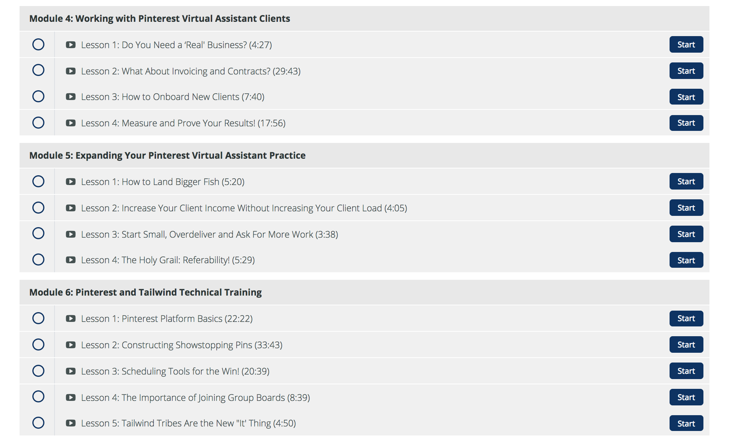Open Lesson 2: Constructing Showstopping Pins title
The height and width of the screenshot is (440, 729).
pos(182,345)
